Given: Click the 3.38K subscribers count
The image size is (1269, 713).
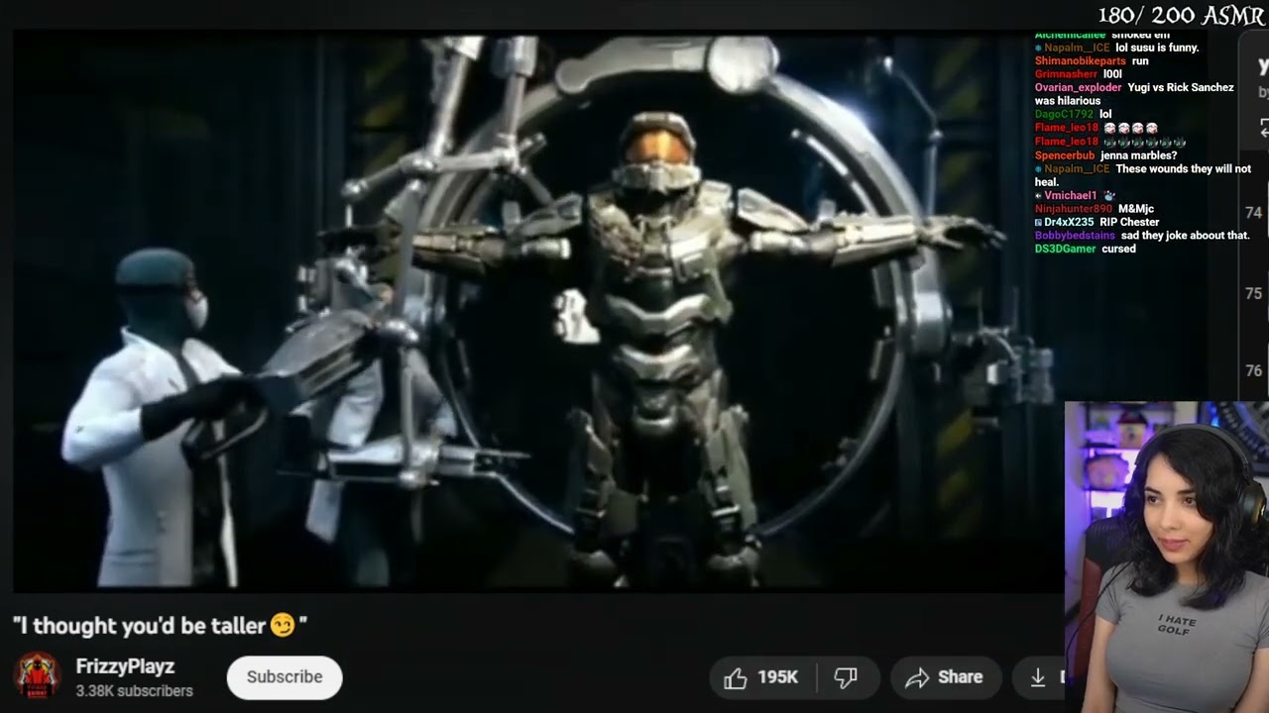Looking at the screenshot, I should pyautogui.click(x=135, y=691).
